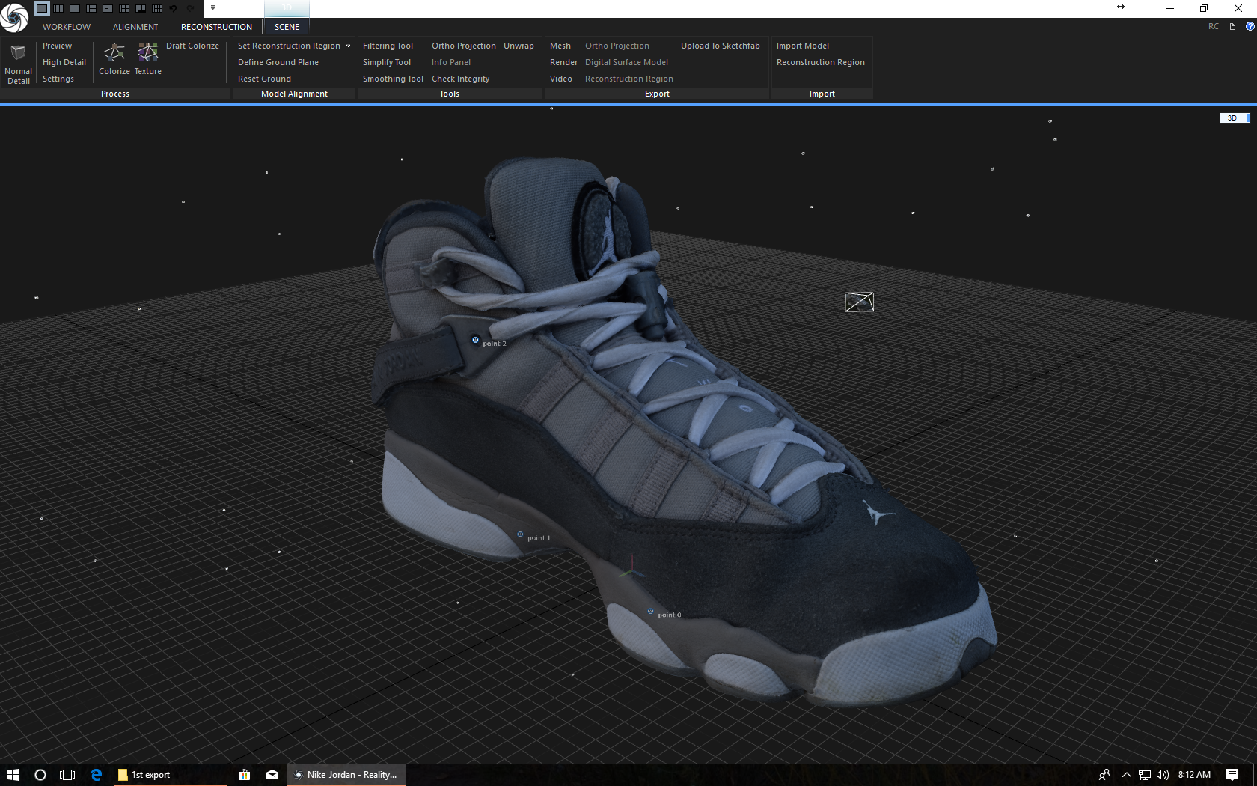Click Define Ground Plane in Model Alignment
This screenshot has width=1257, height=786.
[x=278, y=62]
